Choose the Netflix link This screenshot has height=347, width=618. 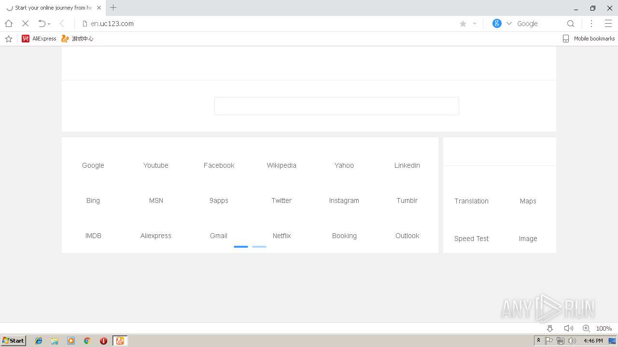point(281,236)
